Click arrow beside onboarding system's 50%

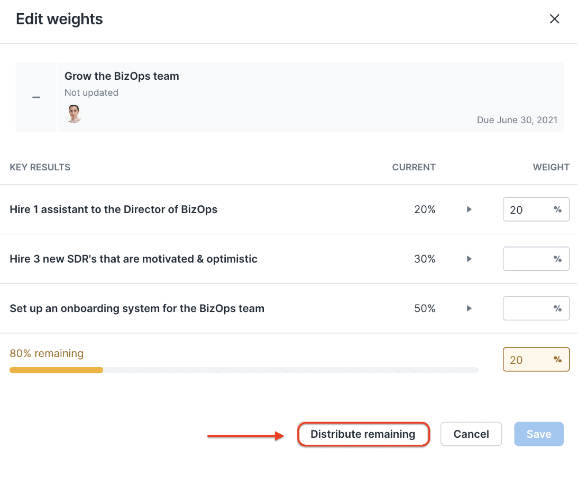[x=469, y=308]
